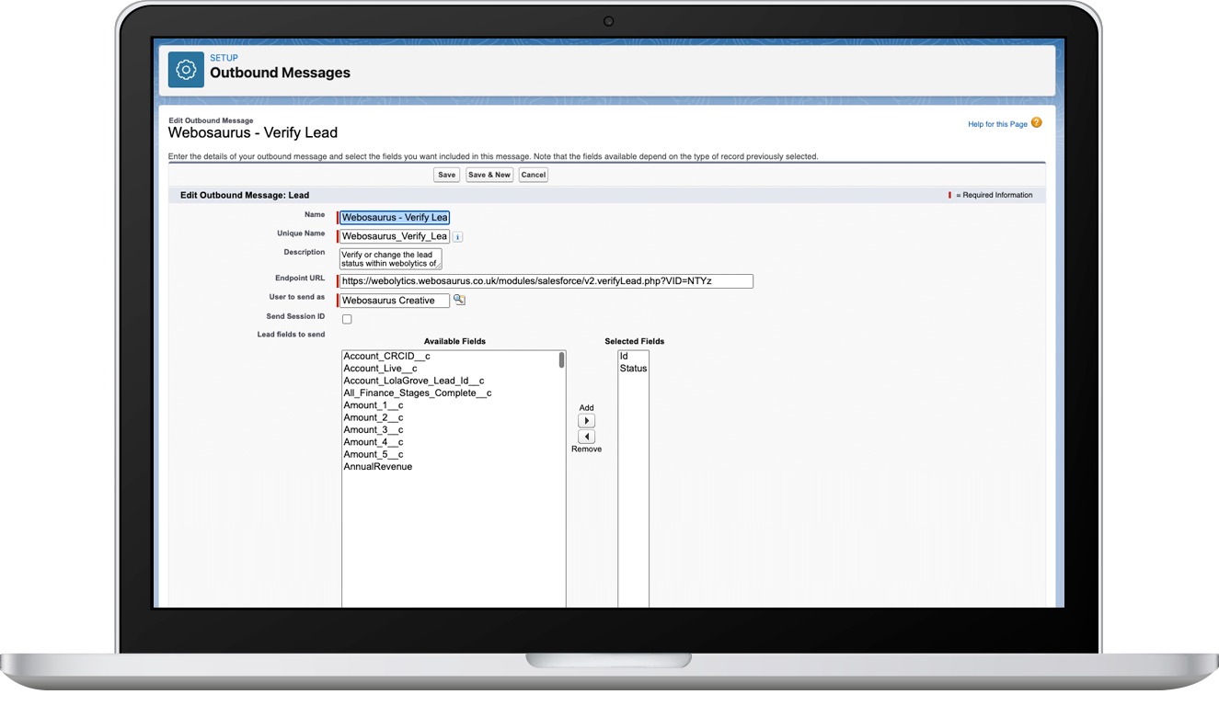
Task: Click the User to send as lookup icon
Action: [459, 300]
